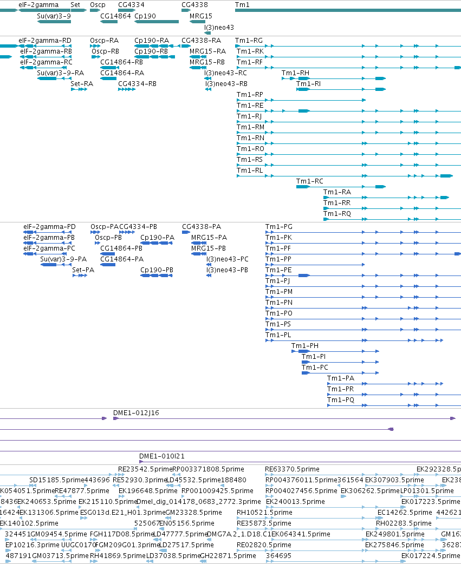Select protein l(3)neo43-PB

pos(227,270)
